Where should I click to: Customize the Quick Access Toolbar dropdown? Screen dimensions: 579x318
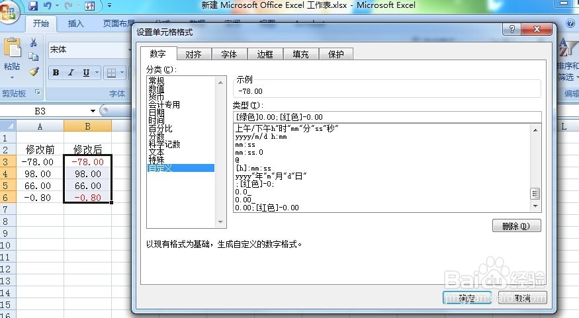(x=109, y=5)
